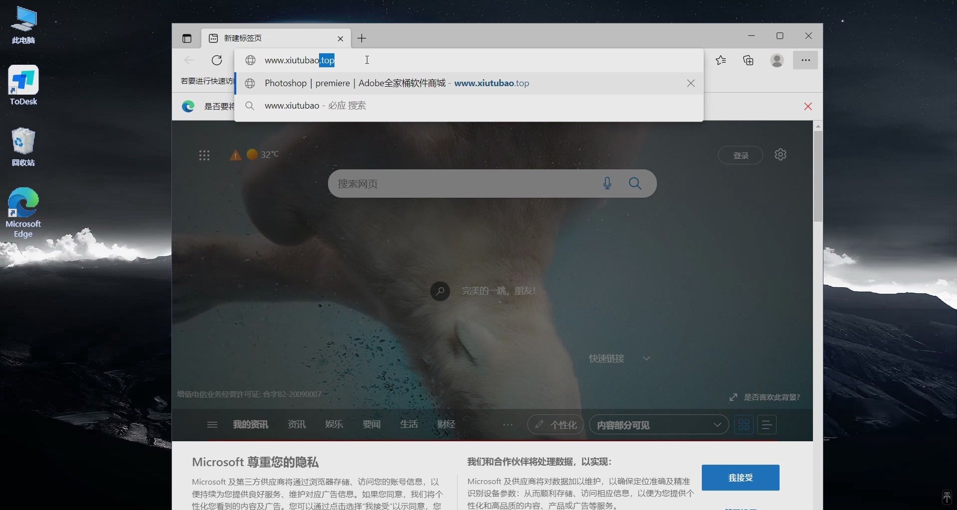This screenshot has height=510, width=957.
Task: Click the browser profile avatar icon
Action: (x=777, y=60)
